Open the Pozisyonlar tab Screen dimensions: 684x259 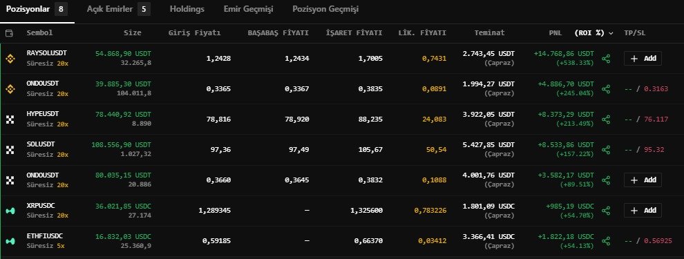(37, 9)
